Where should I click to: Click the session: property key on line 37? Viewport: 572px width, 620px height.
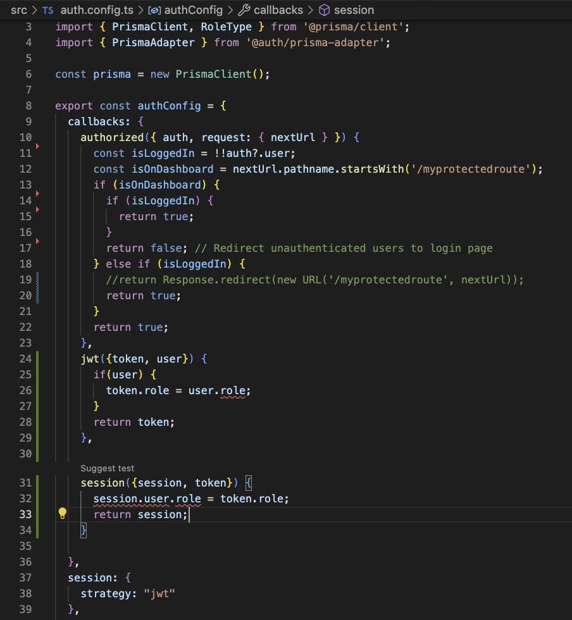point(92,578)
